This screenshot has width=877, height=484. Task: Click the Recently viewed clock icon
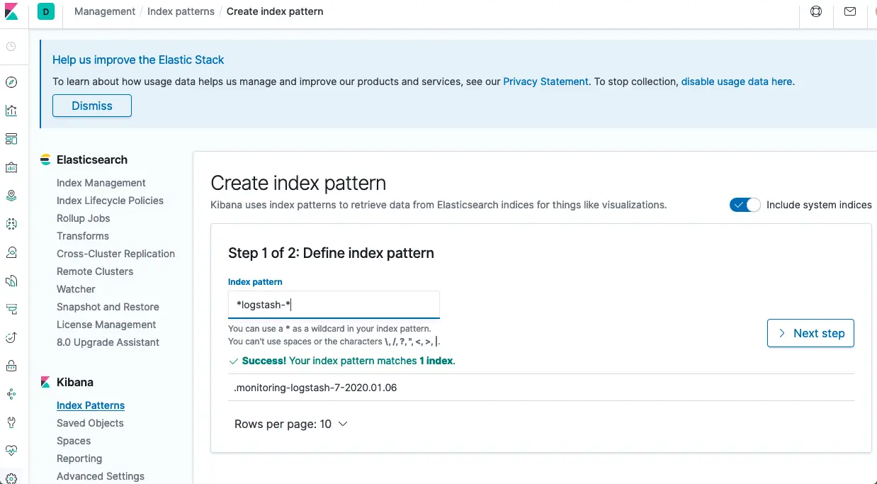(11, 47)
